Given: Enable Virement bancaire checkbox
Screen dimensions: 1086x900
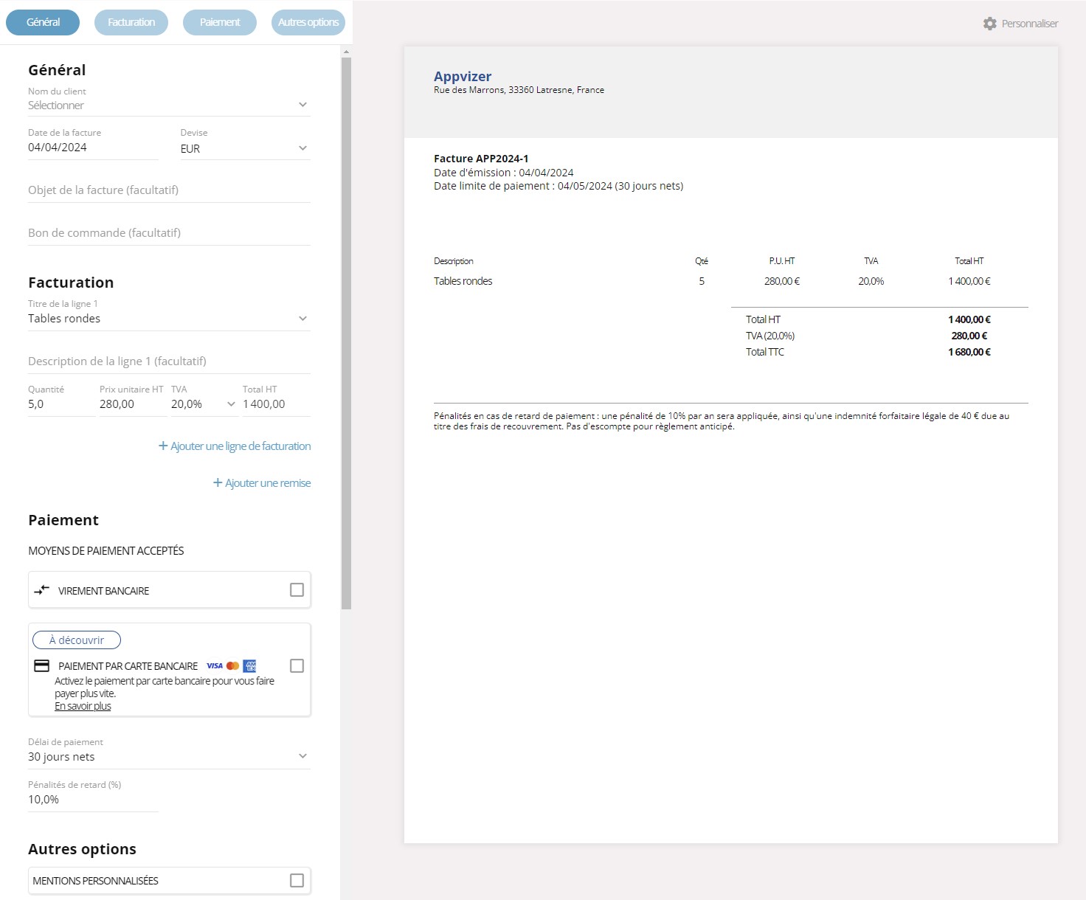Looking at the screenshot, I should pyautogui.click(x=297, y=590).
